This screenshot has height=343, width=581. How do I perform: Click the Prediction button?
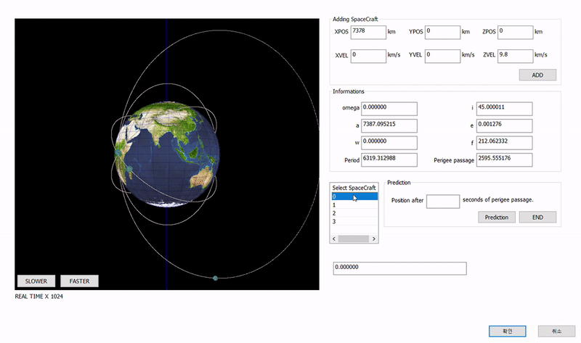(497, 217)
